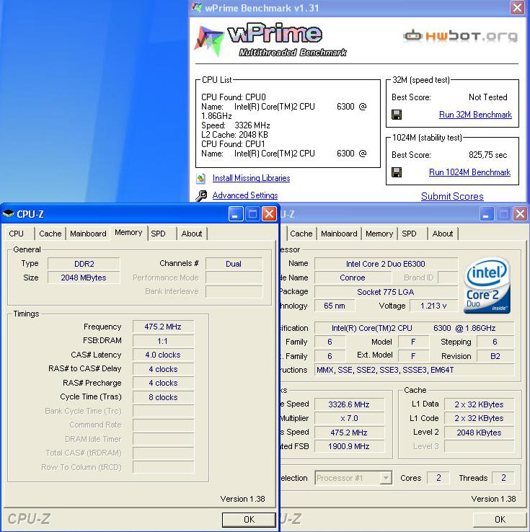Click Voltage value 1.213 v
The height and width of the screenshot is (532, 530).
coord(433,306)
